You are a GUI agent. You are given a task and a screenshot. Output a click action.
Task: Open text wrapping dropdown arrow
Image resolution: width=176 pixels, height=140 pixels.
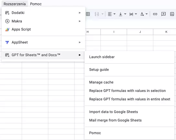point(136,14)
